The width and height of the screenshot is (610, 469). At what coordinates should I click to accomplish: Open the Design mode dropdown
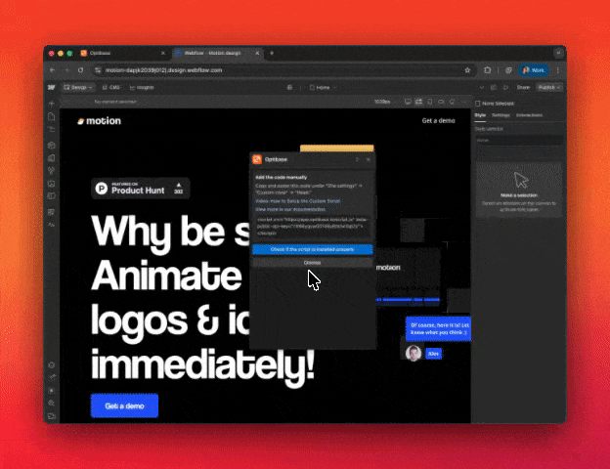(77, 87)
